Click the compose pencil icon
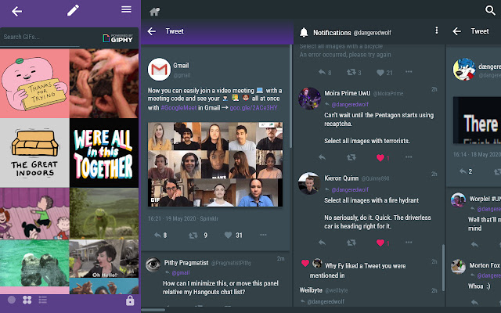Image resolution: width=501 pixels, height=313 pixels. point(73,10)
